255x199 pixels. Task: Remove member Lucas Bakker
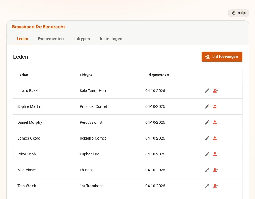point(215,91)
